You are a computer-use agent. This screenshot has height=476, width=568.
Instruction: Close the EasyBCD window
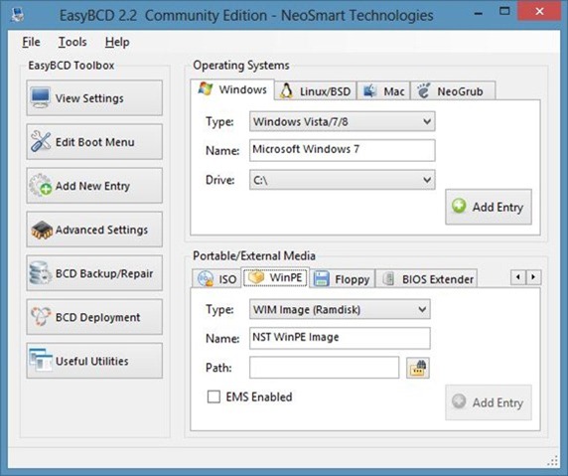[x=540, y=12]
